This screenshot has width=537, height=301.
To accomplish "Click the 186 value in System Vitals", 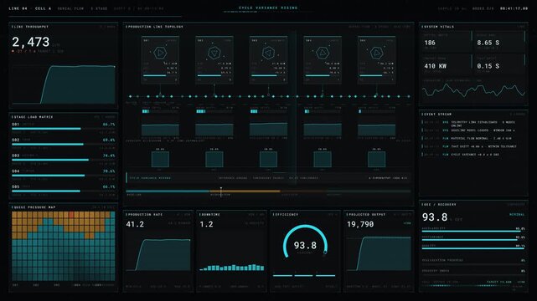I will pos(430,43).
